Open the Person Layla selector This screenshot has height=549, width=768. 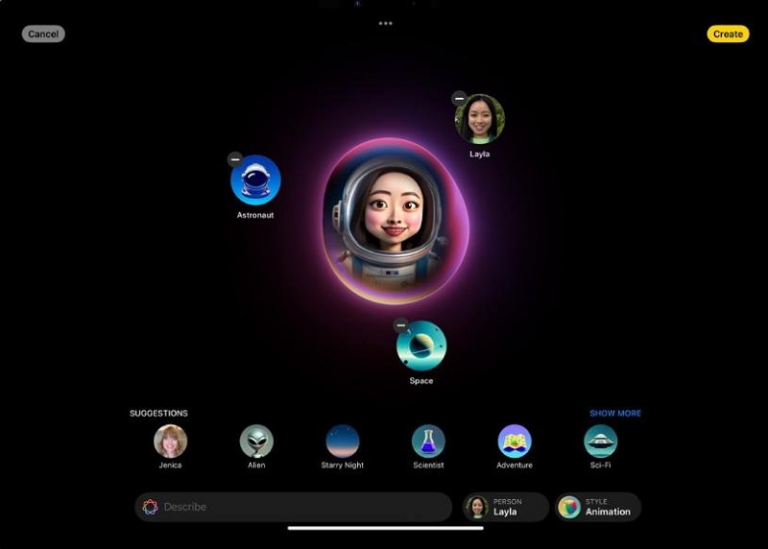(x=505, y=507)
